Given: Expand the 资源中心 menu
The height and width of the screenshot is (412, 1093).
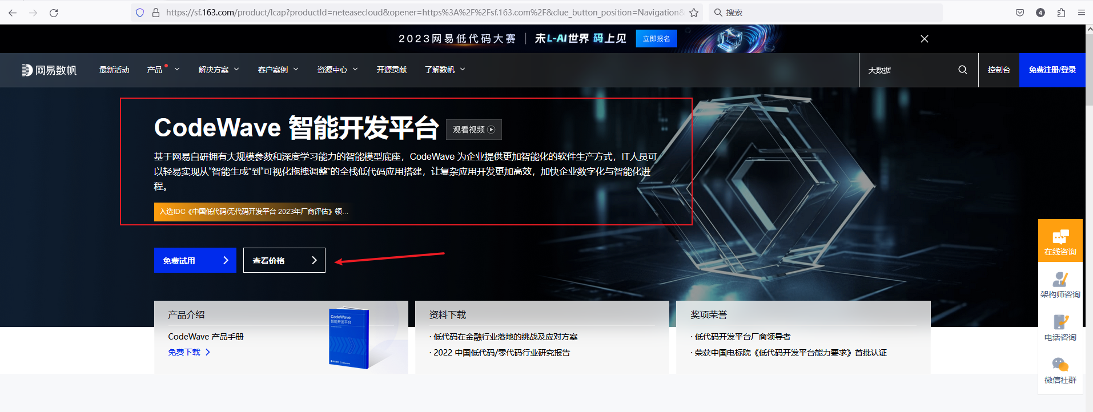Looking at the screenshot, I should (337, 70).
